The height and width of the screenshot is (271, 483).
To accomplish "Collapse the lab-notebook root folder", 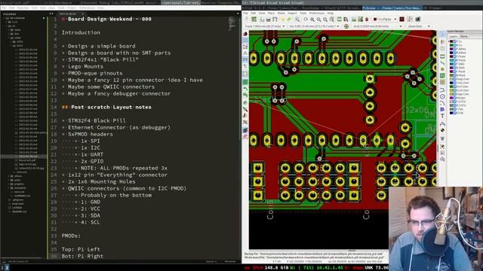I will coord(4,18).
